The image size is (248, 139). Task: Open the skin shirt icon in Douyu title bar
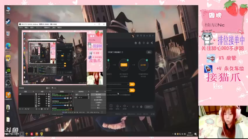[x=141, y=36]
